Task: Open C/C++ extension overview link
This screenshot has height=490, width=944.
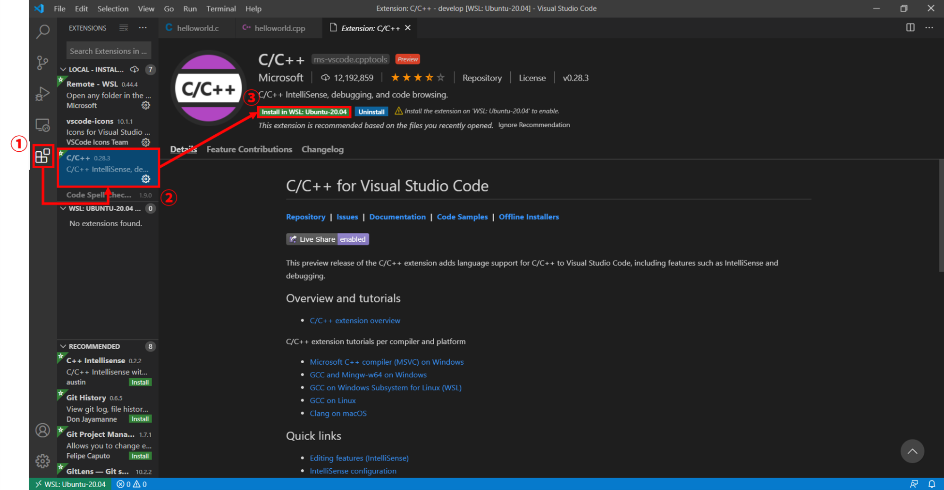Action: tap(355, 320)
